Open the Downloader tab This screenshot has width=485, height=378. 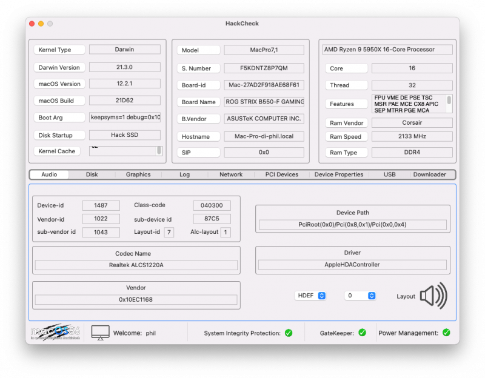[429, 174]
